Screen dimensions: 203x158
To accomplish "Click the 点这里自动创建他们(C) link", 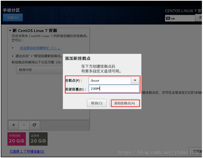I will (40, 48).
